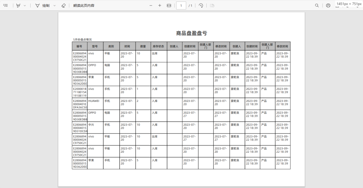Select code cell E2806894 00004015 9D31DCDA
This screenshot has width=363, height=188.
click(x=80, y=127)
